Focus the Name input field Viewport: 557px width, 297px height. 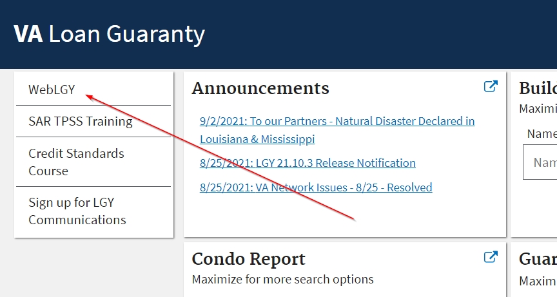tap(542, 162)
